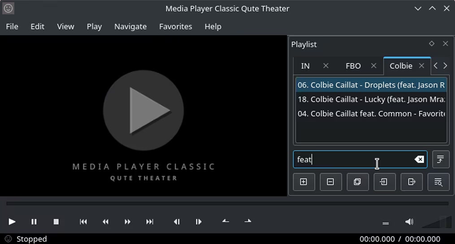Click the duplicate playlist icon

click(357, 182)
